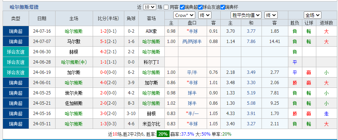
Task: Open the 终 dropdown next to 胜平负均值
Action: pyautogui.click(x=271, y=15)
